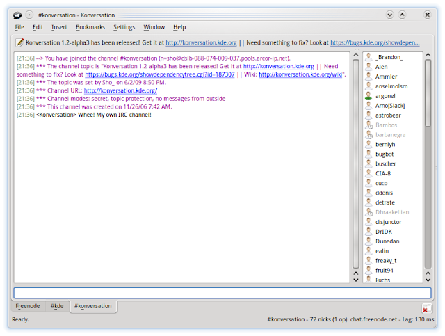Click the green user icon beside argonel

tap(369, 96)
